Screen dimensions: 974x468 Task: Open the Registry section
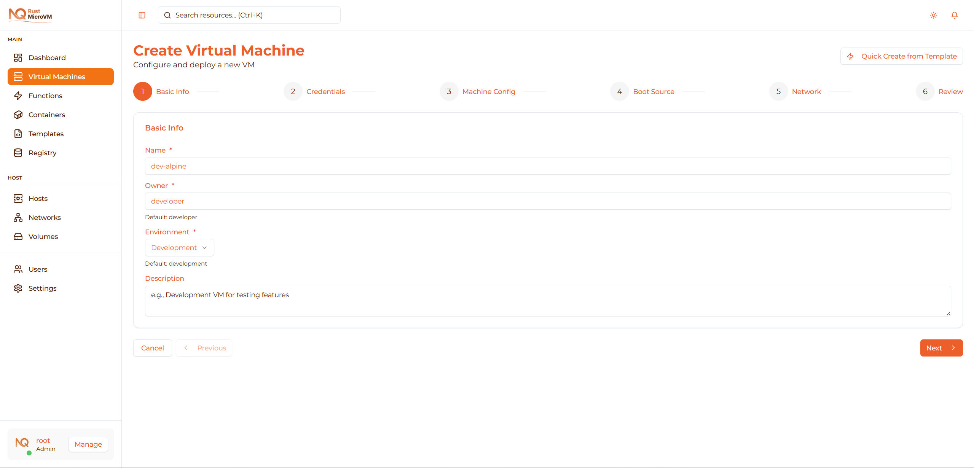click(42, 153)
